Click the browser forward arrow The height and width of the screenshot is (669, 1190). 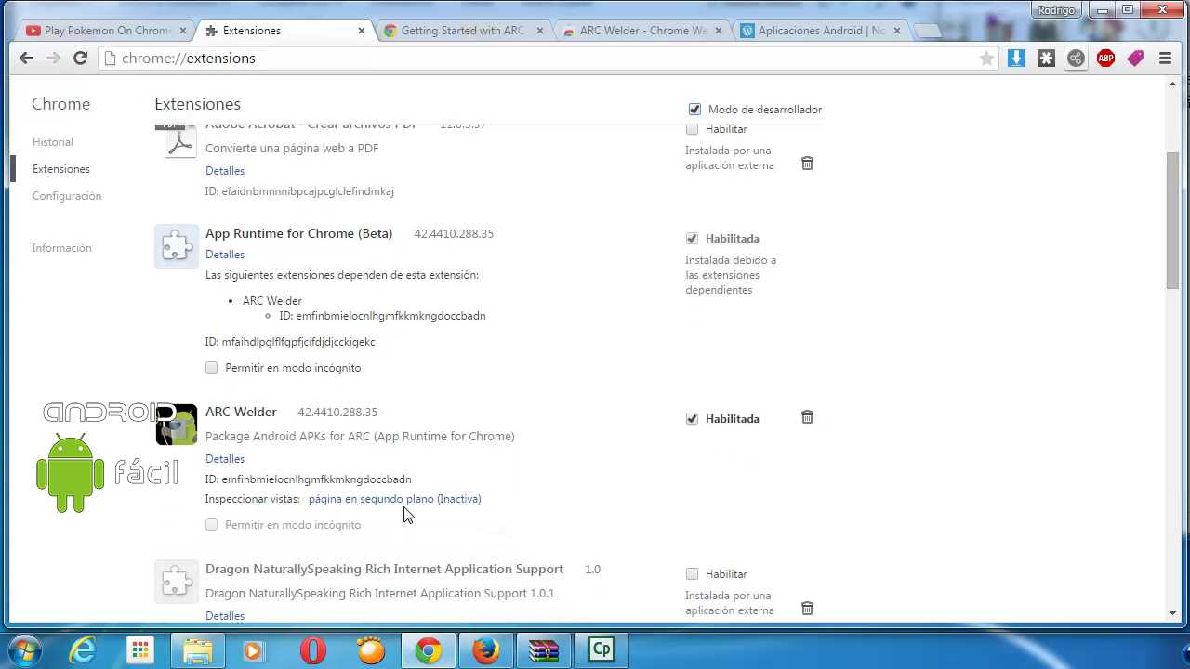coord(53,58)
